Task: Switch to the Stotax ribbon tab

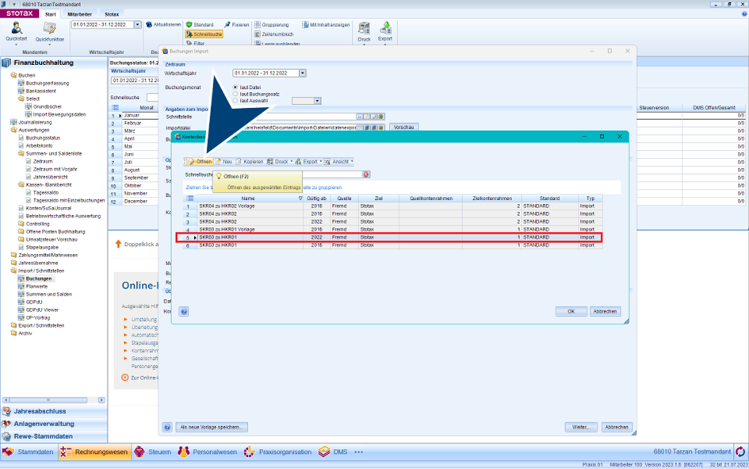Action: coord(112,14)
